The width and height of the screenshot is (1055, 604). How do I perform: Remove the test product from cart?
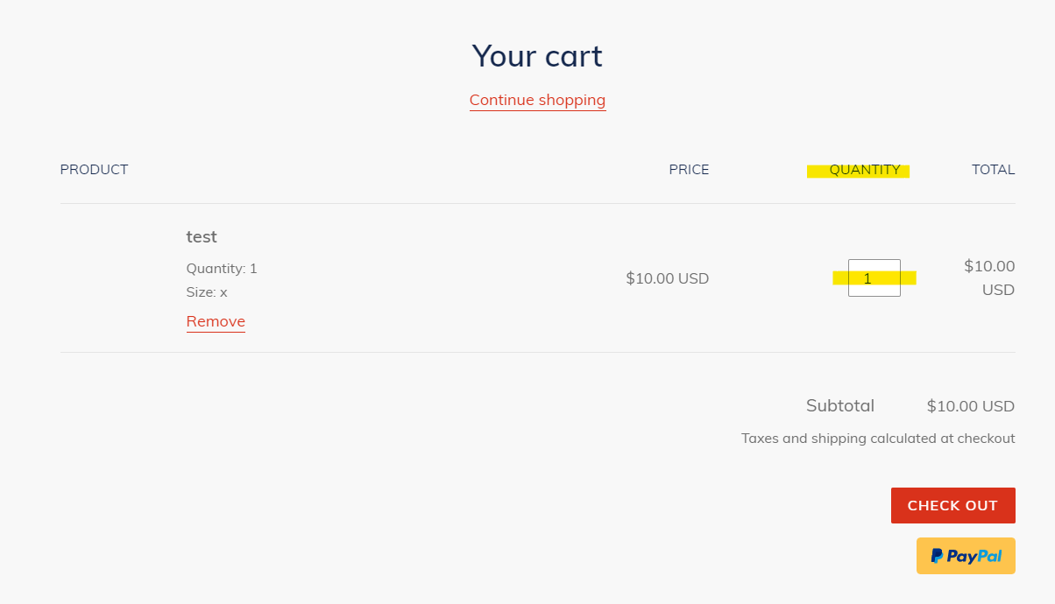pyautogui.click(x=216, y=321)
